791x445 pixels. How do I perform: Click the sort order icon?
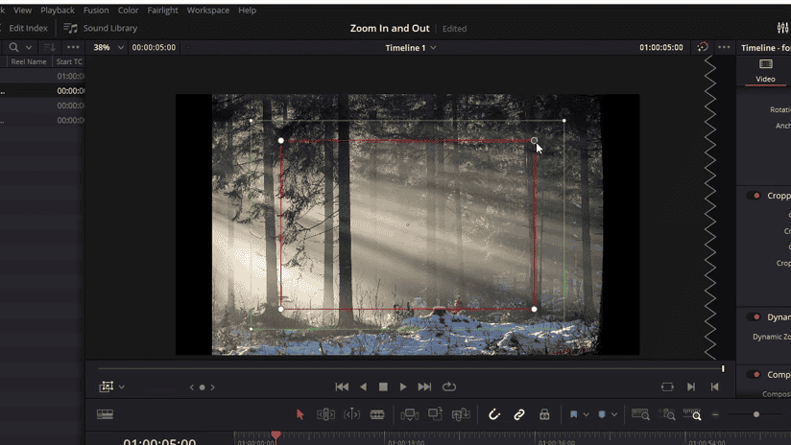50,47
